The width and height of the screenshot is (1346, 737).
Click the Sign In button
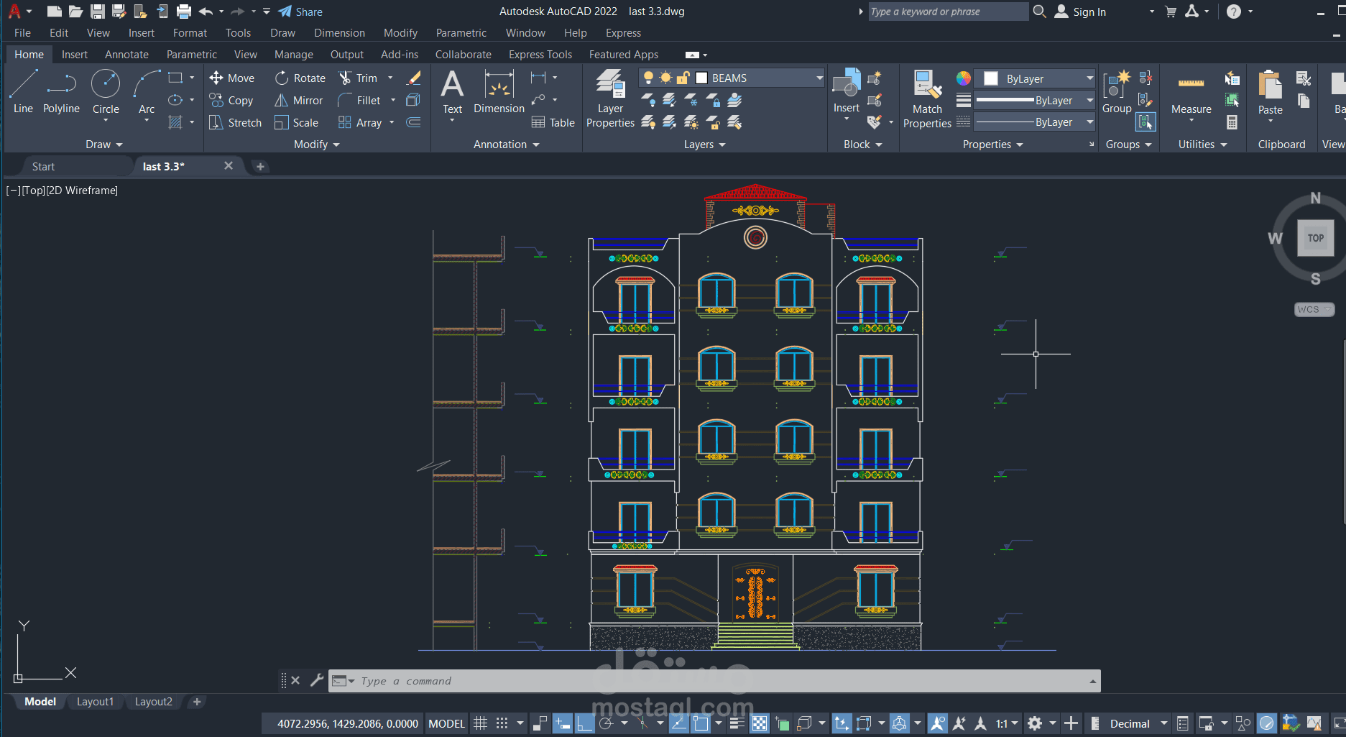(1080, 12)
